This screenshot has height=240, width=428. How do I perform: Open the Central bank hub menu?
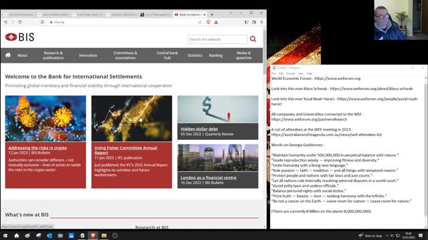pos(167,55)
